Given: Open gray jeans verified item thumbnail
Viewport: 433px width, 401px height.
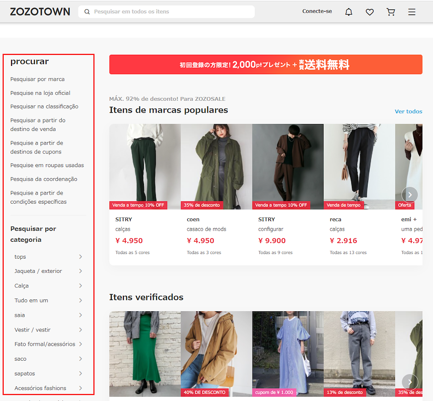Looking at the screenshot, I should pos(359,354).
